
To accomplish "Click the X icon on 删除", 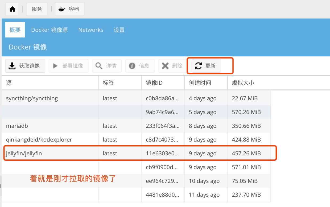I will coord(165,66).
